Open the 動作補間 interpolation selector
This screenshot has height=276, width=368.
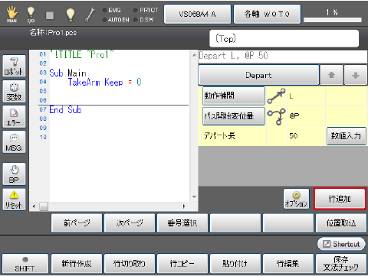click(234, 96)
